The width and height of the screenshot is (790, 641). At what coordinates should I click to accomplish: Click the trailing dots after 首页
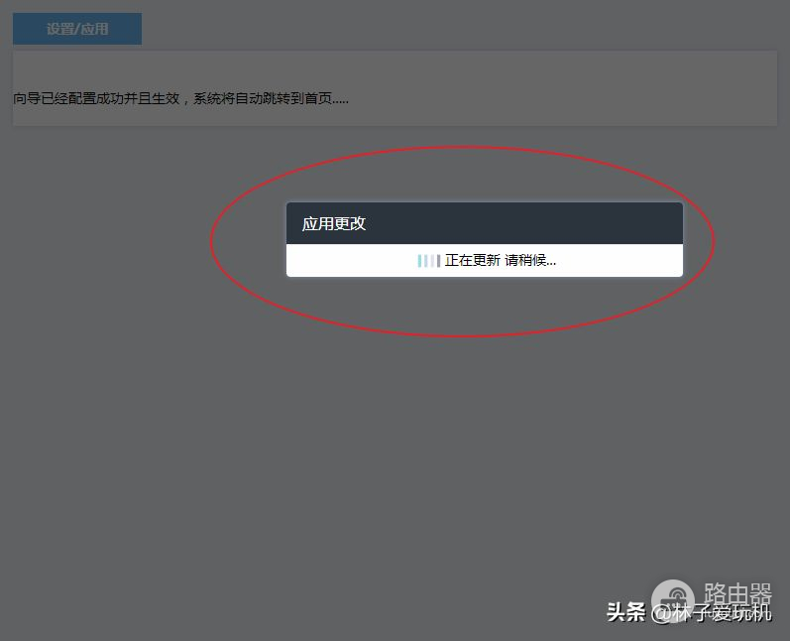click(x=340, y=100)
